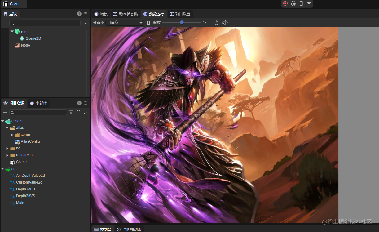Screen dimensions: 379x232
Task: Open the 分辨率 自适应 dropdown
Action: tap(125, 23)
